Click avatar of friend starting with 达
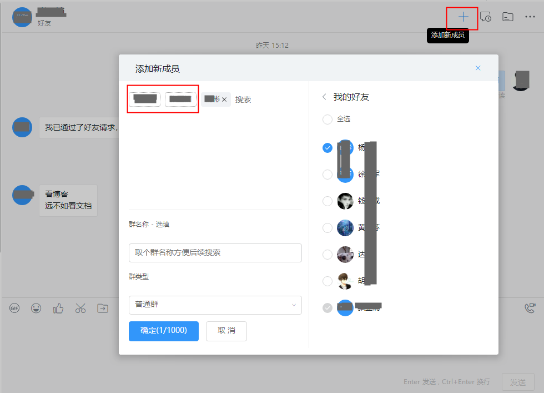Viewport: 544px width, 393px height. coord(345,255)
